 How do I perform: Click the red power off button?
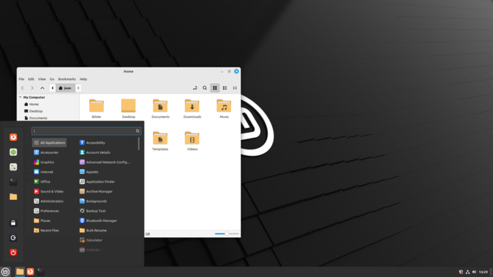(13, 253)
